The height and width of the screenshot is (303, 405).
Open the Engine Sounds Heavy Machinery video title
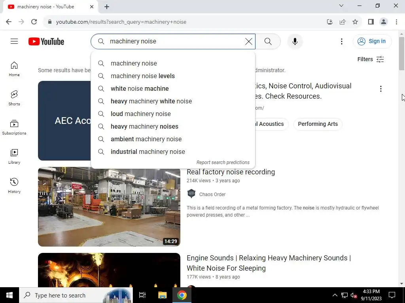pyautogui.click(x=269, y=263)
